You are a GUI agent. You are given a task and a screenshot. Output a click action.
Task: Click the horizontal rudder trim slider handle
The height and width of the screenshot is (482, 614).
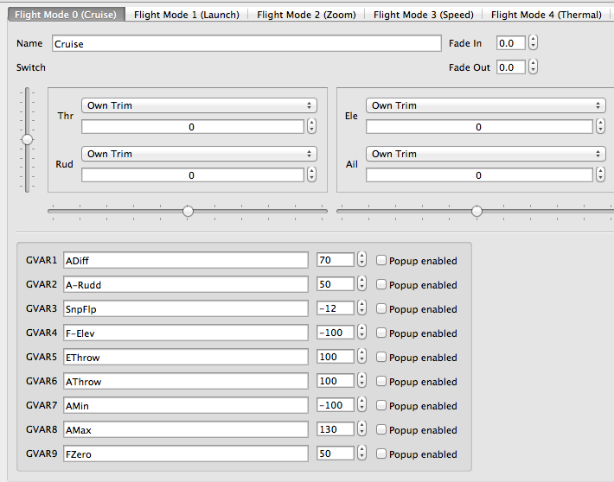(188, 211)
